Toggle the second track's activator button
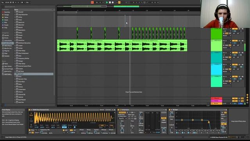 [x=235, y=41]
